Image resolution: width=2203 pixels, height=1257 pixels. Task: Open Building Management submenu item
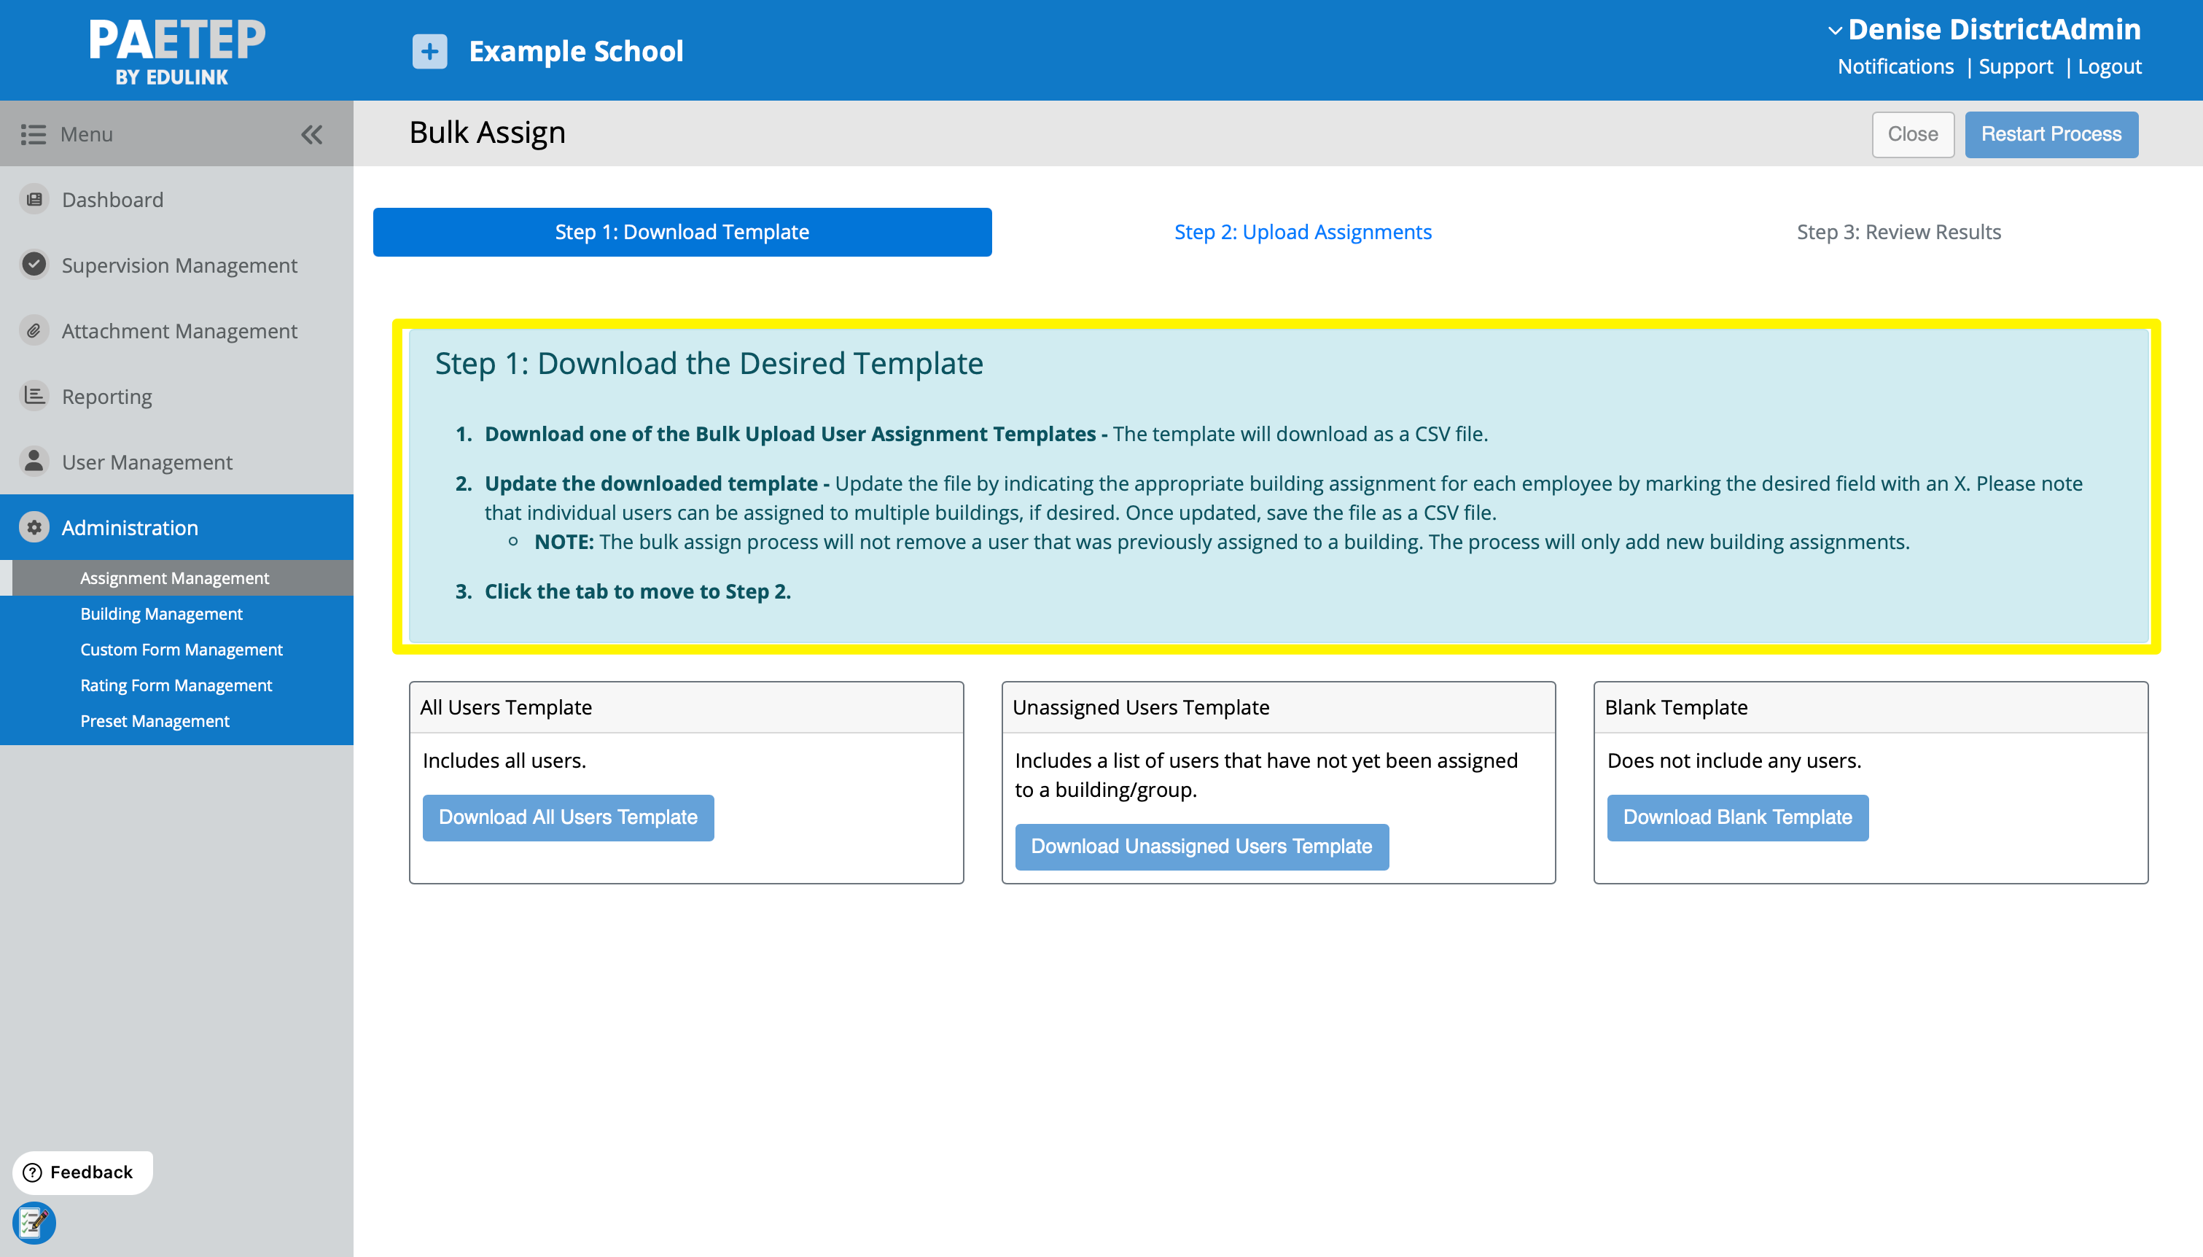click(161, 614)
